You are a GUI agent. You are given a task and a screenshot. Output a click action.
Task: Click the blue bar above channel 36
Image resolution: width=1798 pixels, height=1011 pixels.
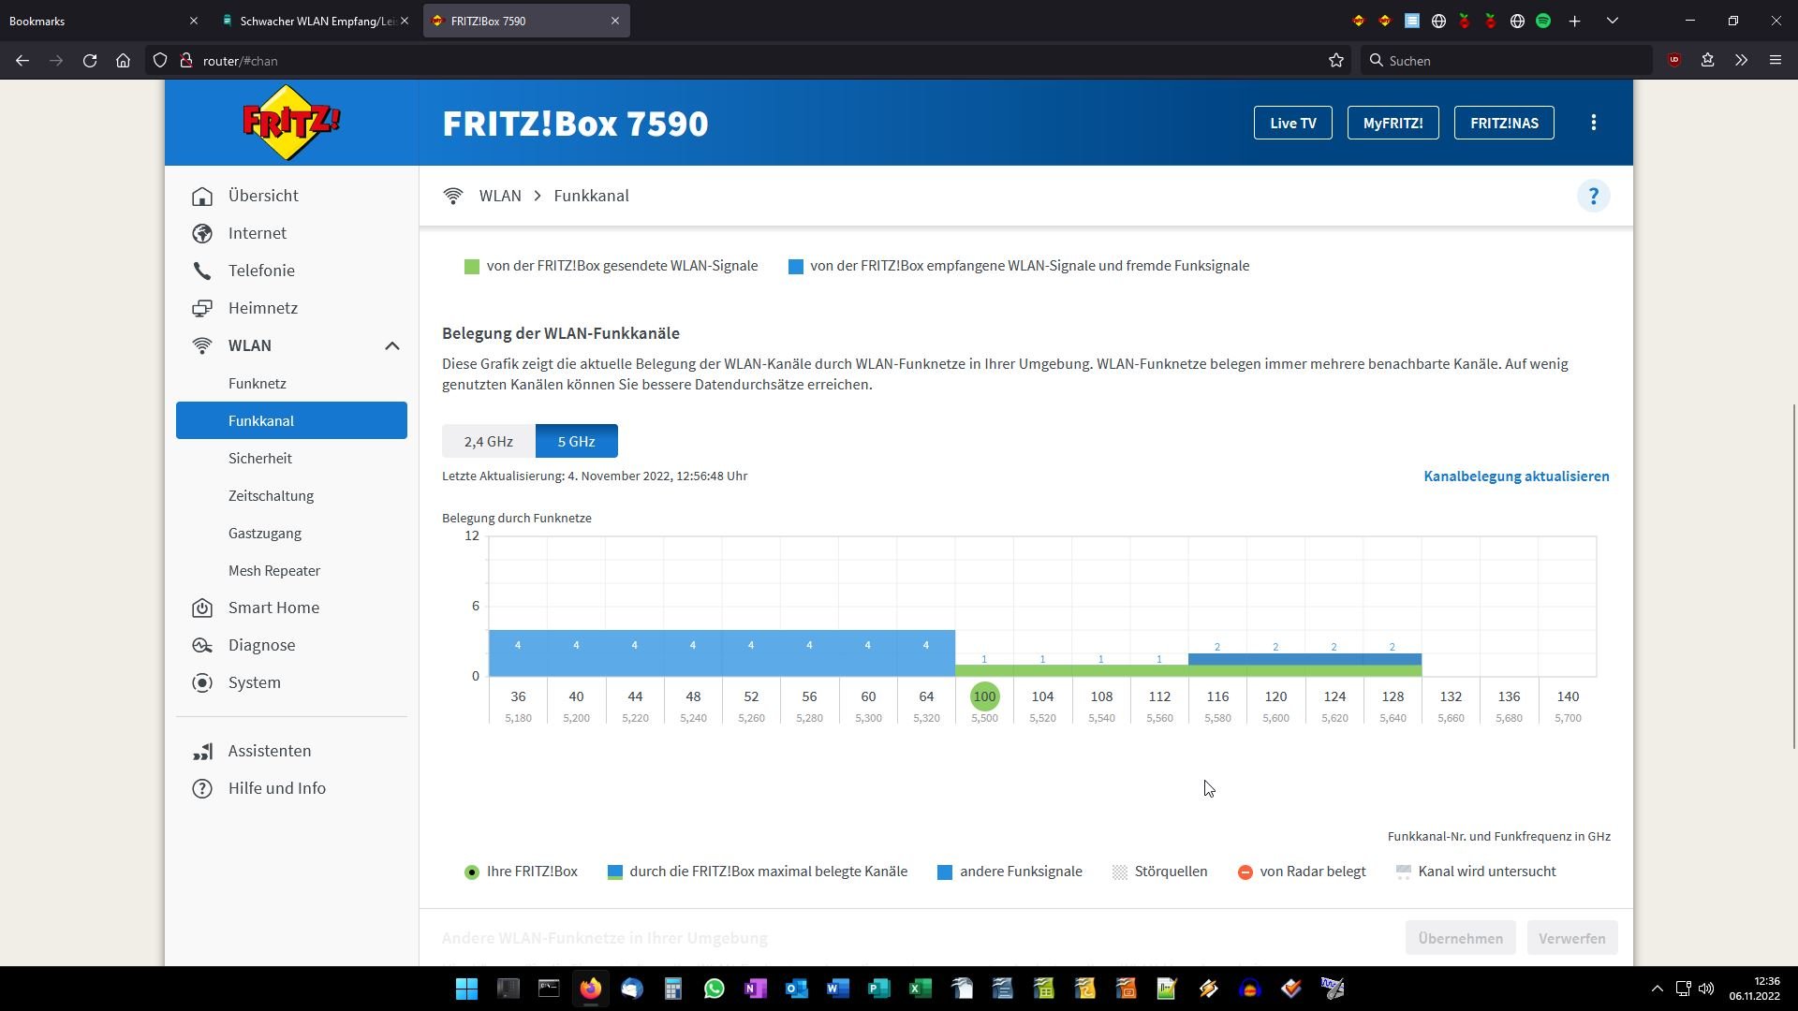coord(518,653)
